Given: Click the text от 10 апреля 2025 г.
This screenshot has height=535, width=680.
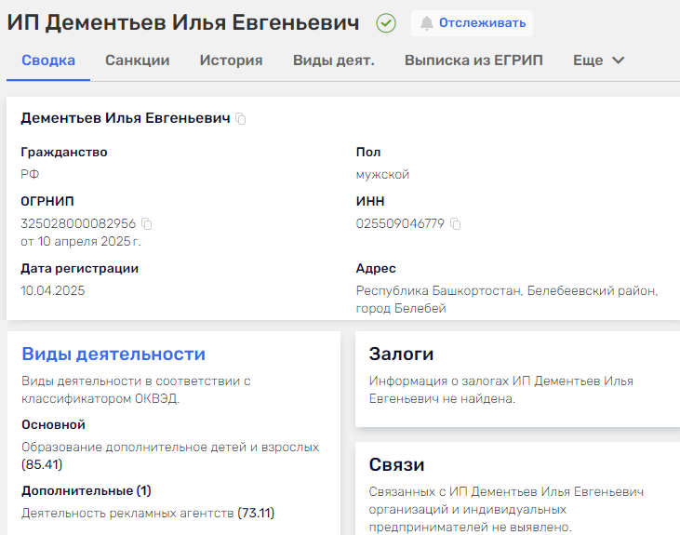Looking at the screenshot, I should pyautogui.click(x=81, y=241).
